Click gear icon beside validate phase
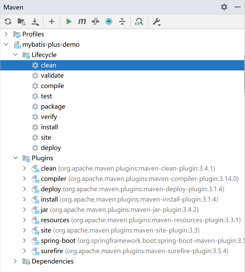 (35, 76)
